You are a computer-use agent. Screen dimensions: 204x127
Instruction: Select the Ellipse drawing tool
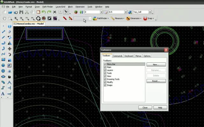[3, 77]
